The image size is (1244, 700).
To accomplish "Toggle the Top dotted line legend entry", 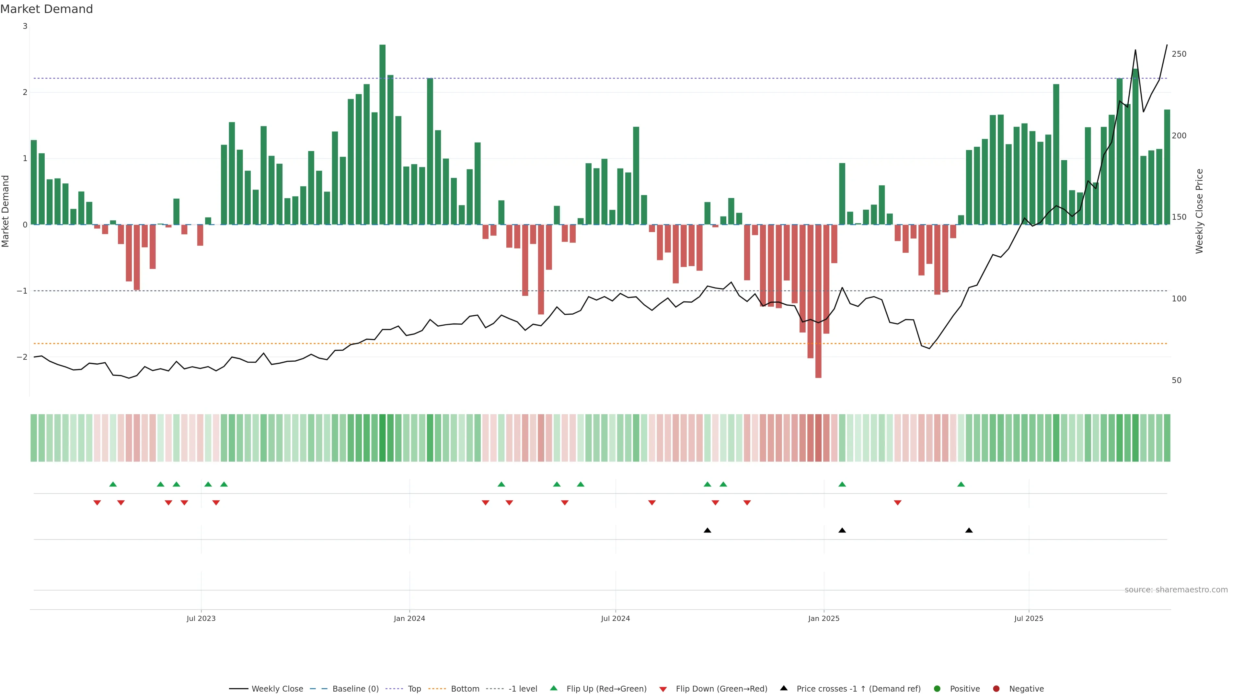I will click(x=414, y=688).
